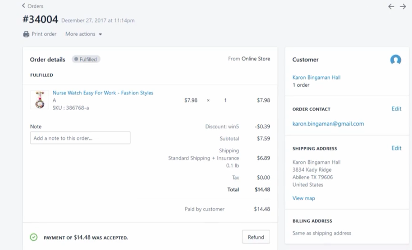Open the nurse watch product thumbnail
This screenshot has height=250, width=412.
[40, 100]
